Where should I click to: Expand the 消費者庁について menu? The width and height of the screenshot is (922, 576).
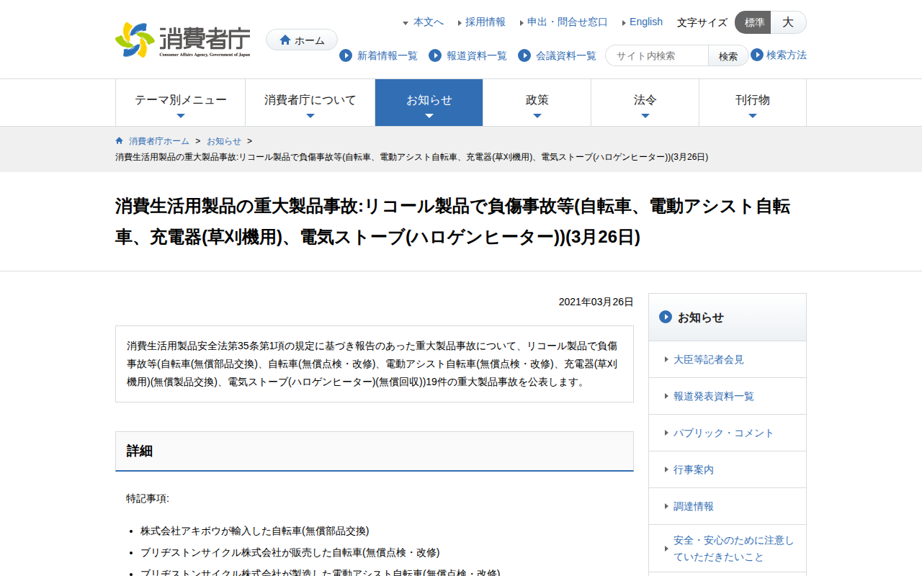tap(310, 102)
